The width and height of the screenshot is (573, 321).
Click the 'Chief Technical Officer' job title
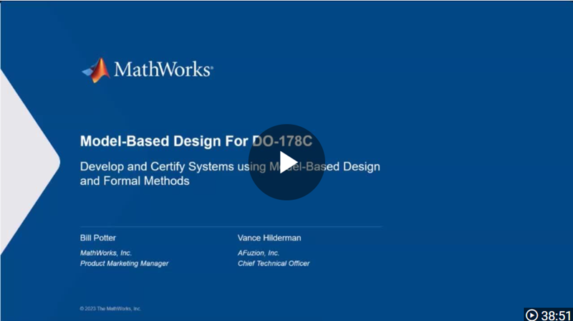(x=274, y=264)
